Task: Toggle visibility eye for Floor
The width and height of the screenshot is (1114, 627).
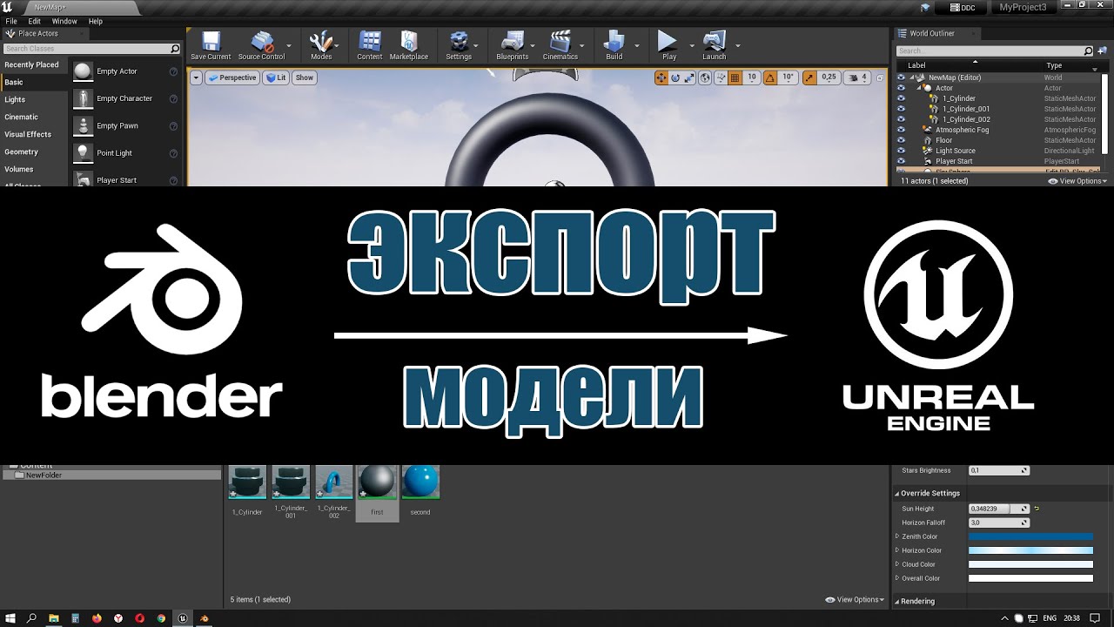Action: click(901, 140)
